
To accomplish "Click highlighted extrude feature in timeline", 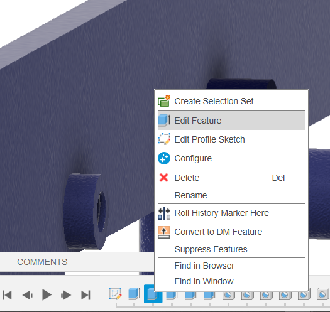I will click(x=153, y=294).
